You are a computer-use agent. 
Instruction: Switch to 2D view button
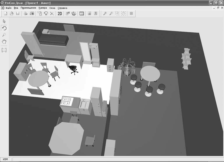click(x=60, y=13)
